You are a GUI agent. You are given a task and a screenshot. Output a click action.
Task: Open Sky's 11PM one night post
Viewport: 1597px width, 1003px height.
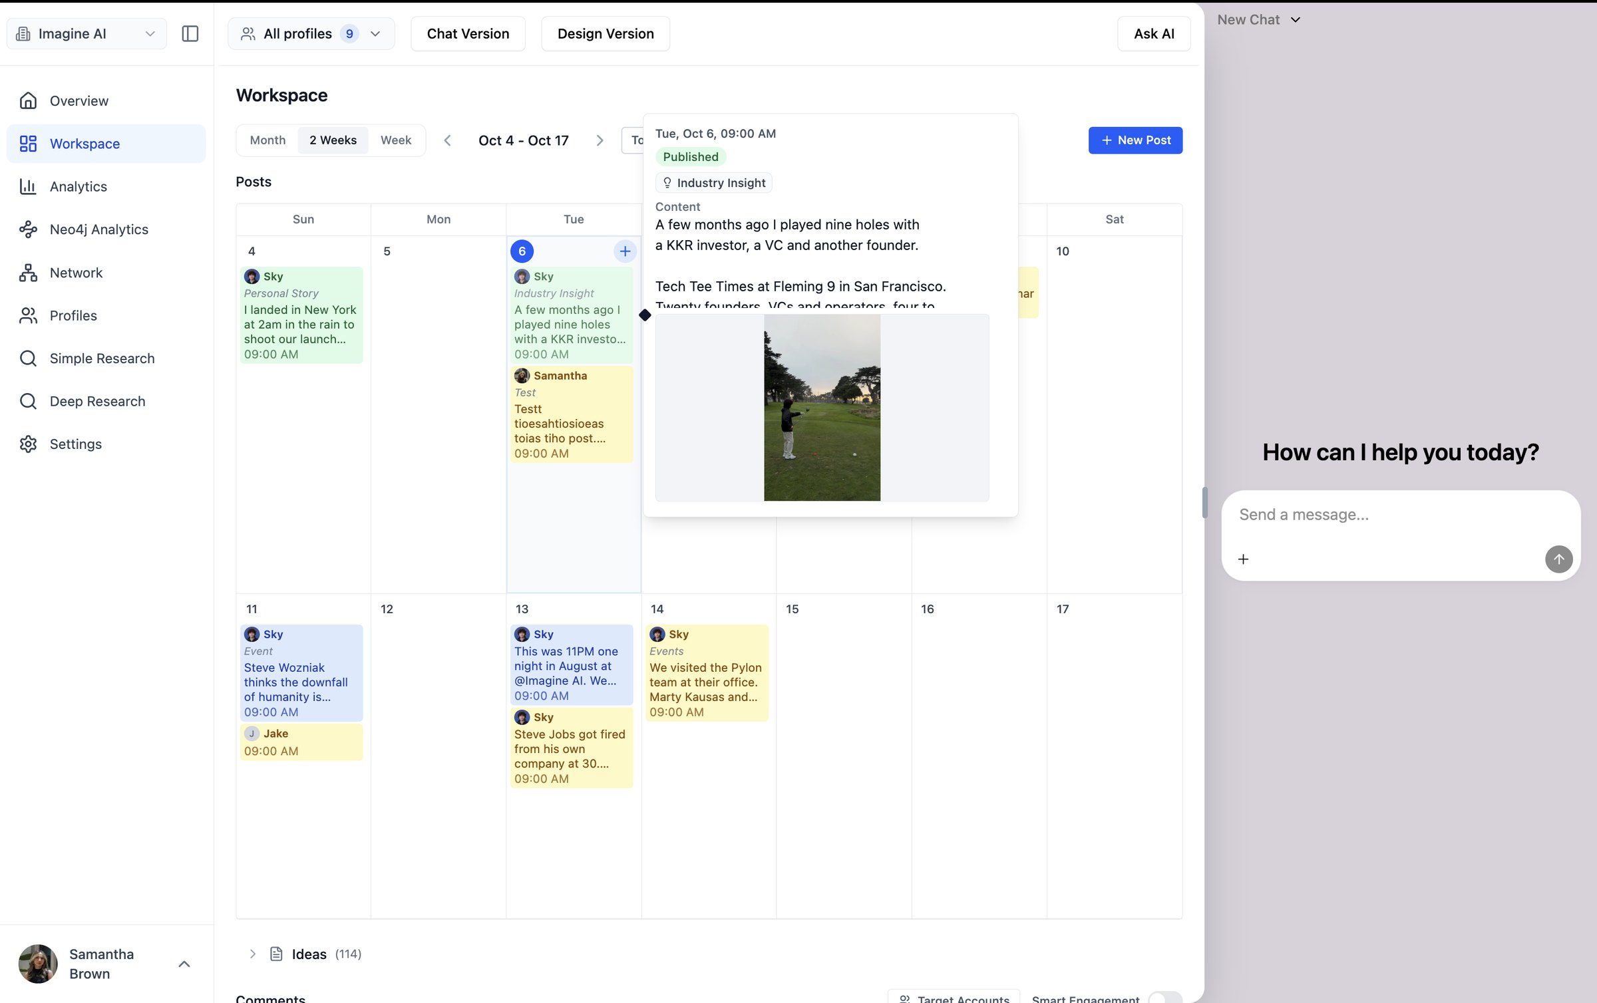tap(572, 664)
